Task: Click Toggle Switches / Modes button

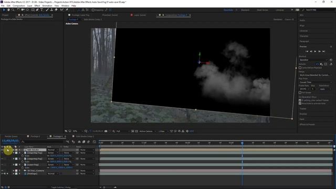Action: click(x=61, y=187)
